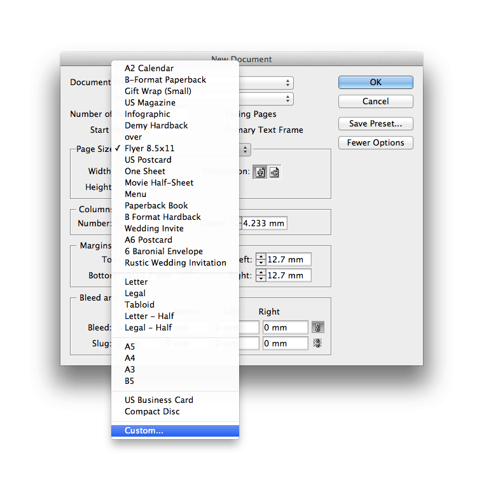This screenshot has height=483, width=477.
Task: Click Fewer Options button
Action: pyautogui.click(x=375, y=142)
